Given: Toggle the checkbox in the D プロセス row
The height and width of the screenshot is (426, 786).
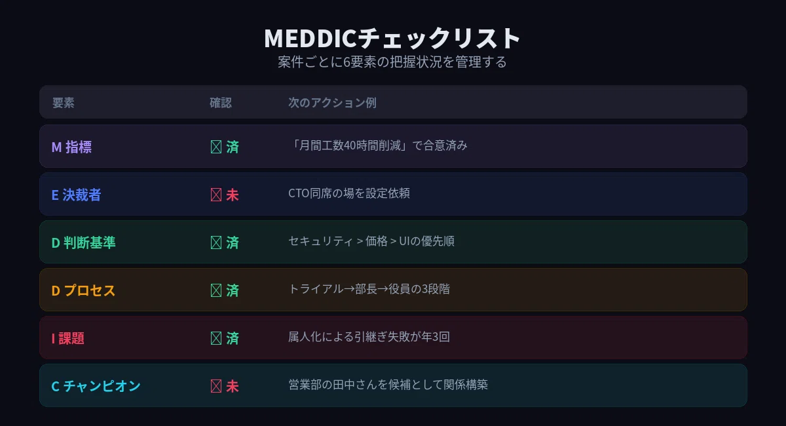Looking at the screenshot, I should point(215,290).
